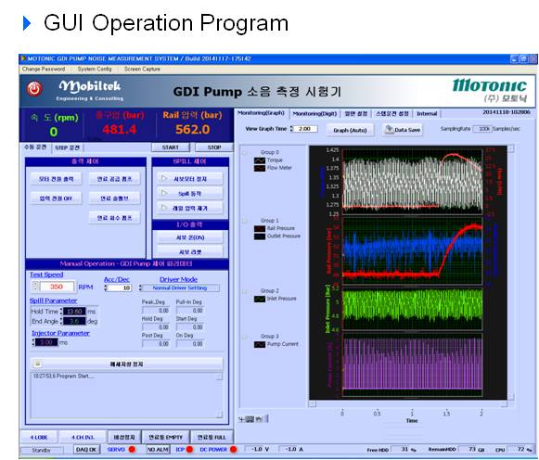Click the SERVO red status indicator
The height and width of the screenshot is (460, 539).
tap(132, 450)
